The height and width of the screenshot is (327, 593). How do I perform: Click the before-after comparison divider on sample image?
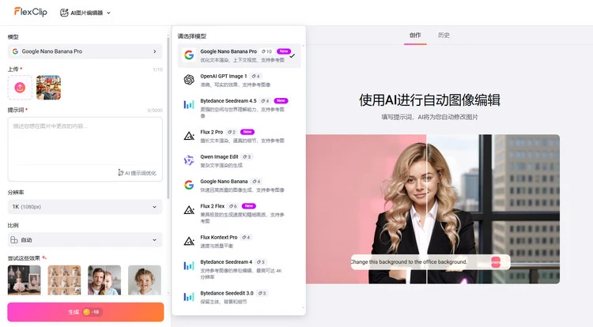(x=427, y=209)
